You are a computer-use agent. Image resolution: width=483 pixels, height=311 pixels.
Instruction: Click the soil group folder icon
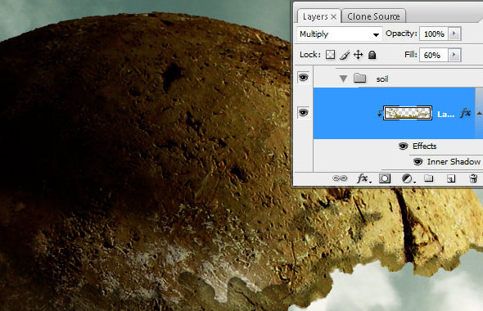(359, 79)
